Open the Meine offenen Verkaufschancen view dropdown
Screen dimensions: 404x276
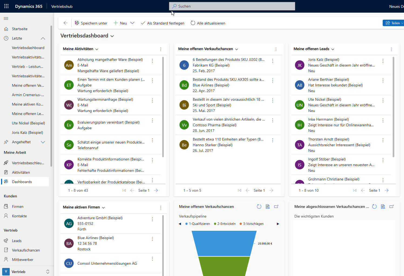237,49
